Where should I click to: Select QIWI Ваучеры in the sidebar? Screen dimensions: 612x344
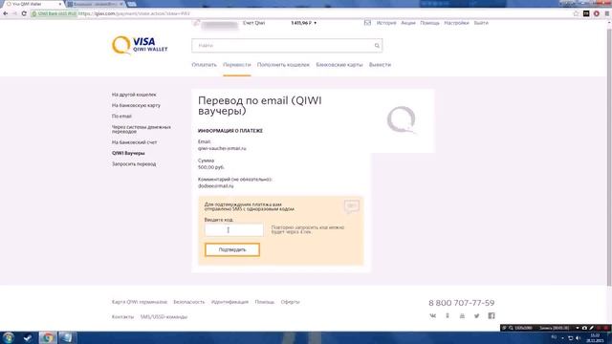pos(128,153)
